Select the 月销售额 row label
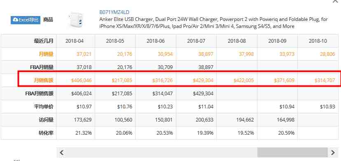Viewport: 341px width, 161px height. tap(44, 80)
